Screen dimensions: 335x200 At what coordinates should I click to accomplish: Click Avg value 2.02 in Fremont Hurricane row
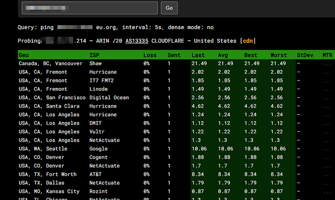(224, 72)
